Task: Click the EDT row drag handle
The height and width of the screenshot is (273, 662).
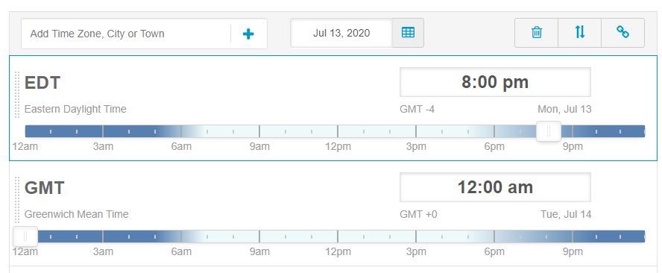Action: click(17, 95)
